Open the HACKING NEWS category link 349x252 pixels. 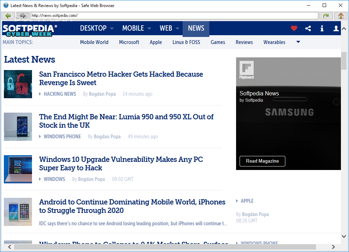coord(60,94)
